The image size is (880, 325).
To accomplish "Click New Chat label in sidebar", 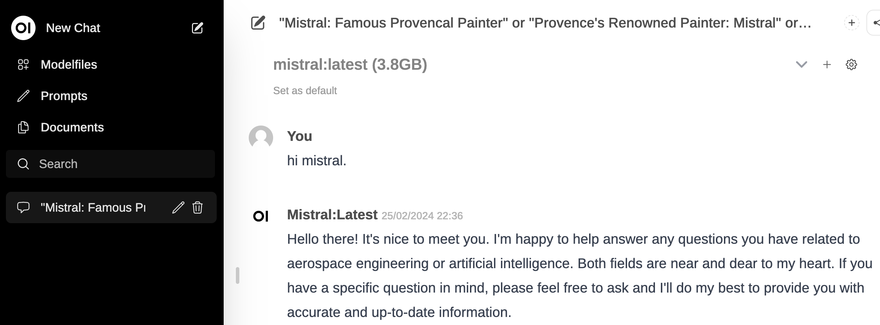I will tap(73, 28).
